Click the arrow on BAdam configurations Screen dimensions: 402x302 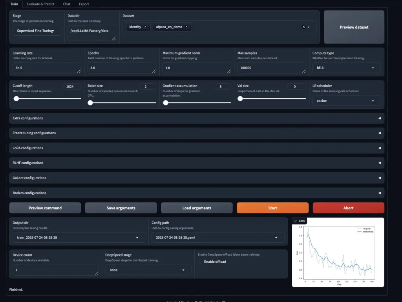pyautogui.click(x=379, y=193)
